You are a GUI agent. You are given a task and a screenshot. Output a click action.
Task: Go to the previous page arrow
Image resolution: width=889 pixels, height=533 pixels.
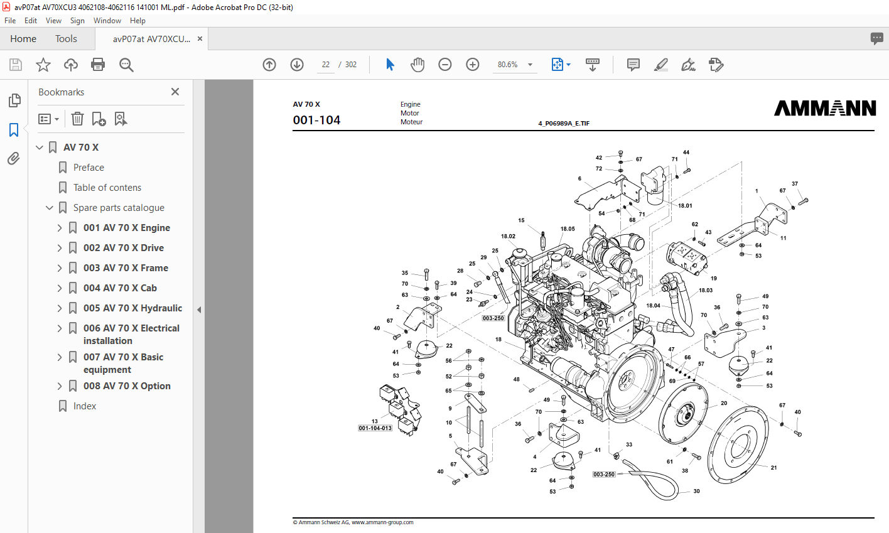(269, 65)
